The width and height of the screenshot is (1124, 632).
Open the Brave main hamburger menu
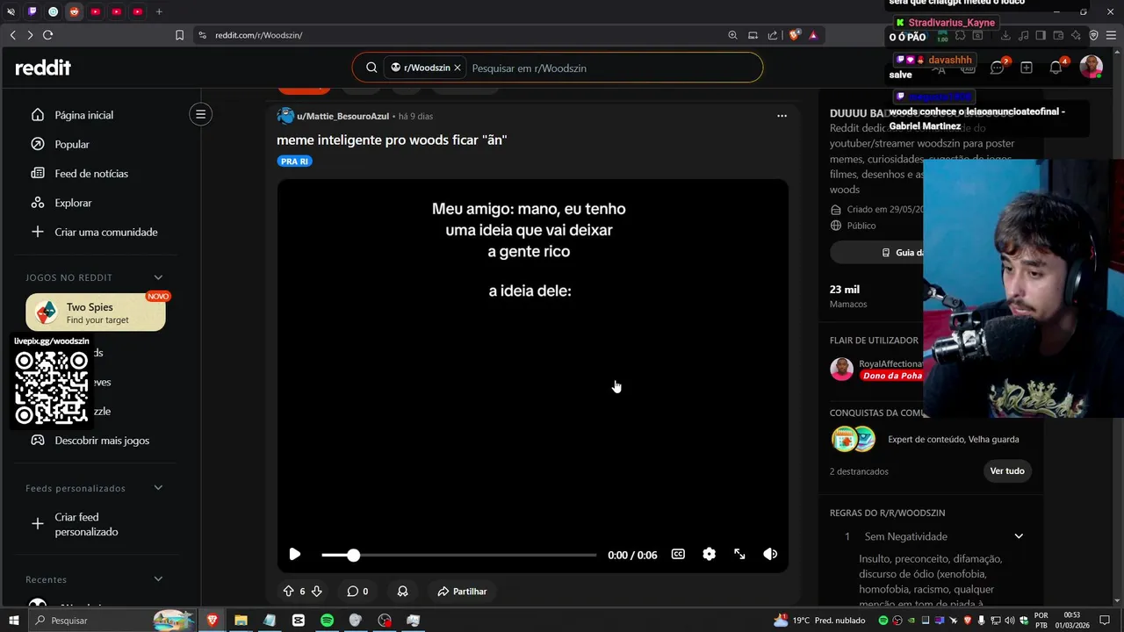(1111, 35)
